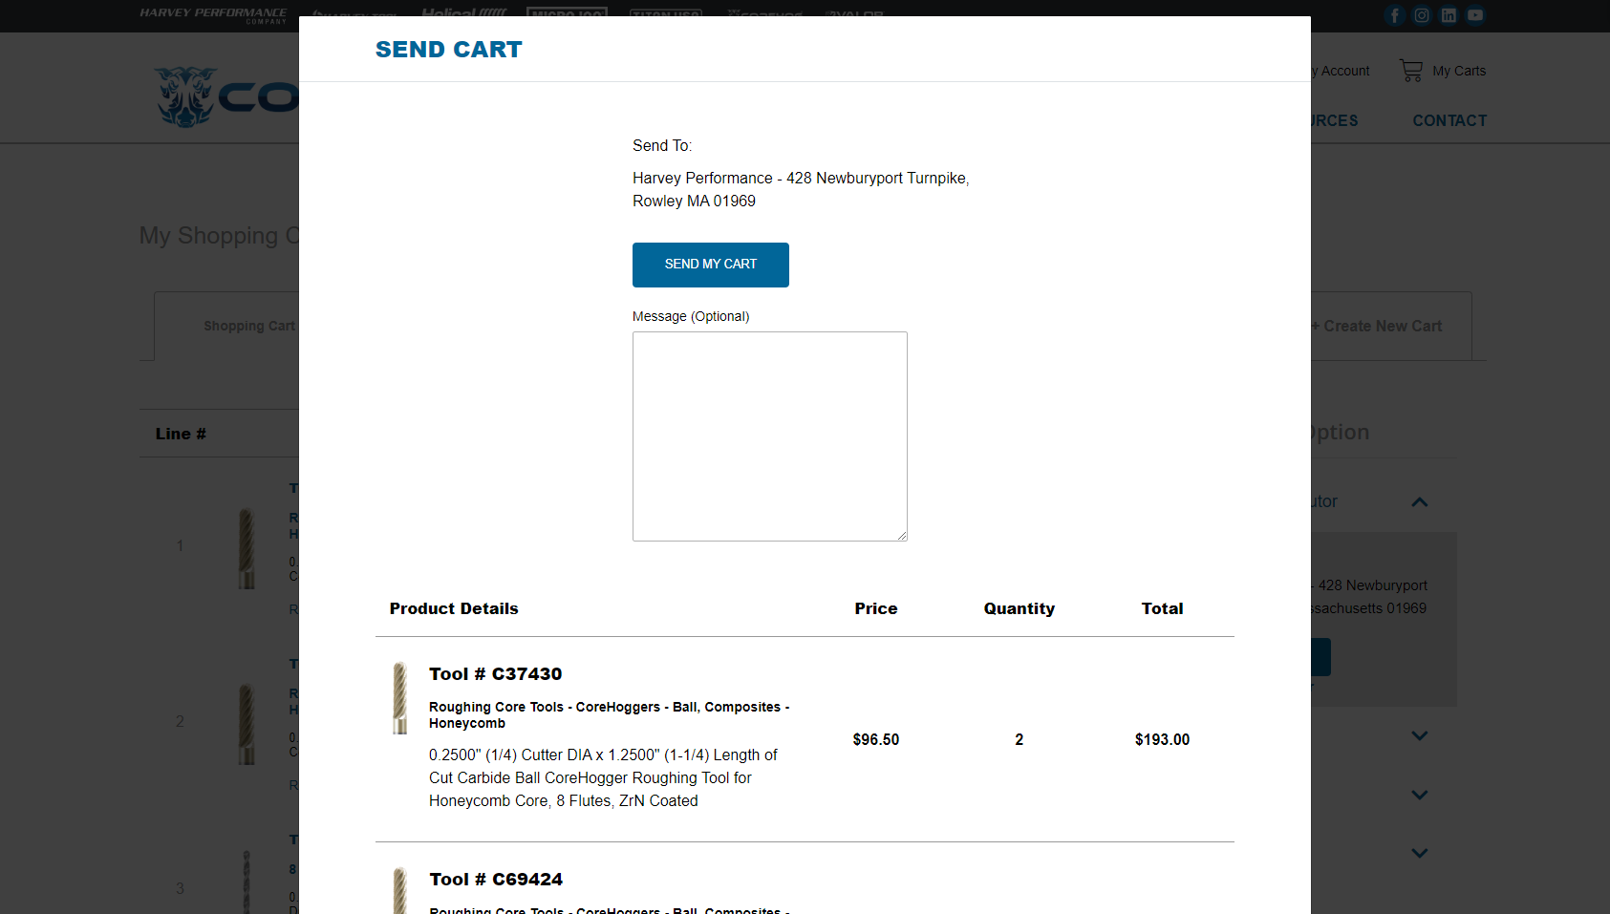This screenshot has width=1610, height=914.
Task: Expand the topmost down-chevron section
Action: [1420, 736]
